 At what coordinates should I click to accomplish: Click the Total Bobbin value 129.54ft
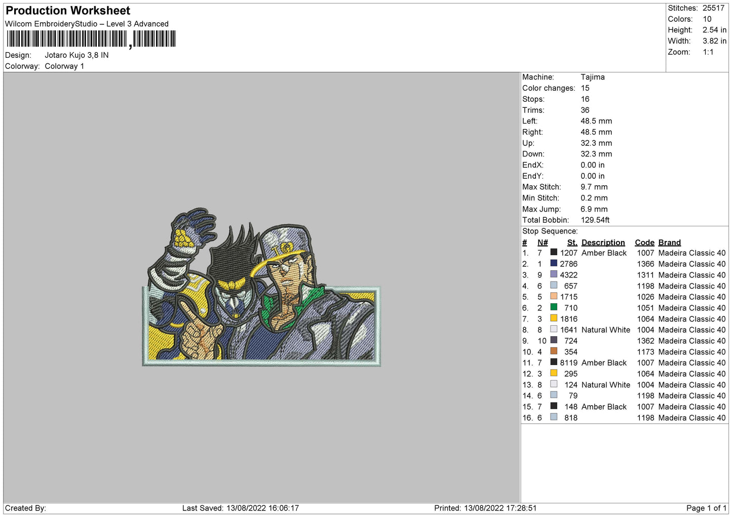(595, 220)
